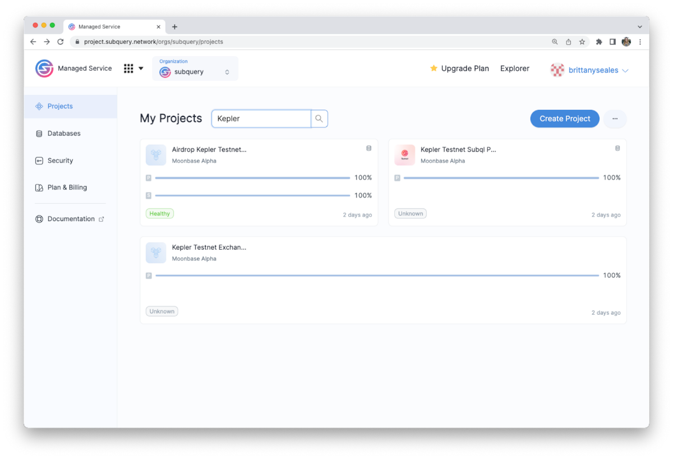Click Unknown badge on Kepler Subql card
This screenshot has width=673, height=459.
[411, 213]
